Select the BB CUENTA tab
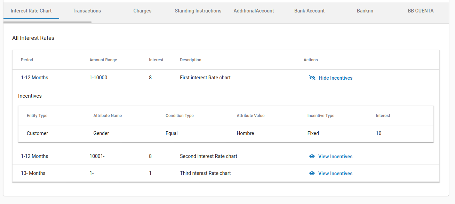This screenshot has height=204, width=455. pyautogui.click(x=421, y=11)
